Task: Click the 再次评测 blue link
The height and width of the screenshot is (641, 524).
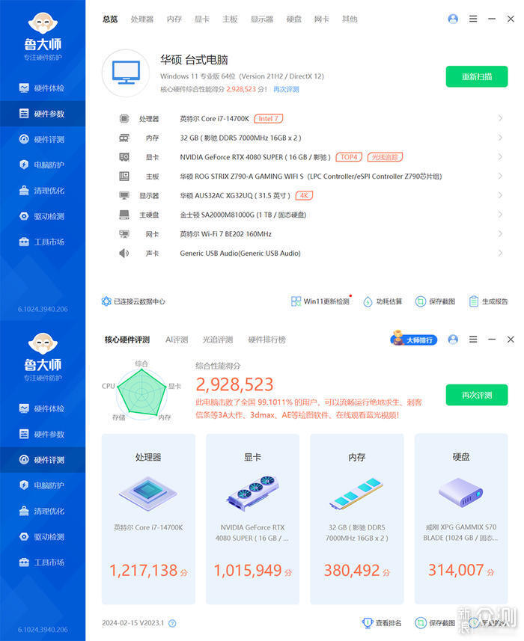Action: 286,89
